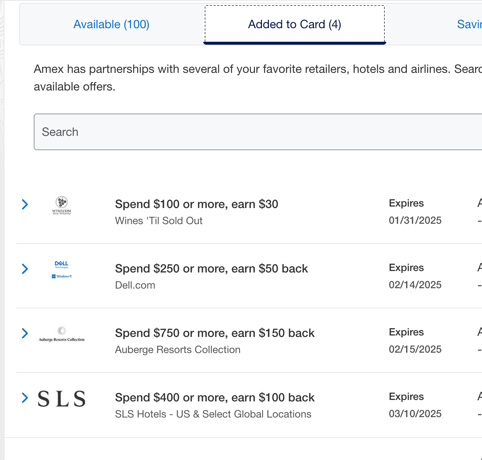482x460 pixels.
Task: Expand the Dell.com offer chevron
Action: click(x=25, y=269)
